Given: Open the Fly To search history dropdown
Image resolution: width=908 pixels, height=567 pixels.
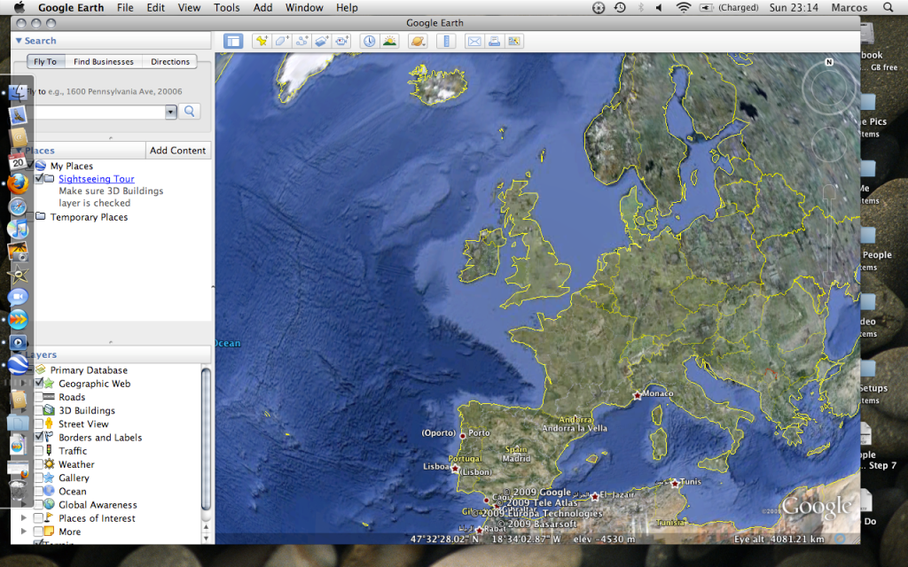Looking at the screenshot, I should click(x=171, y=112).
